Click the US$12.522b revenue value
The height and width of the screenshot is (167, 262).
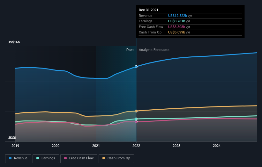coord(177,16)
